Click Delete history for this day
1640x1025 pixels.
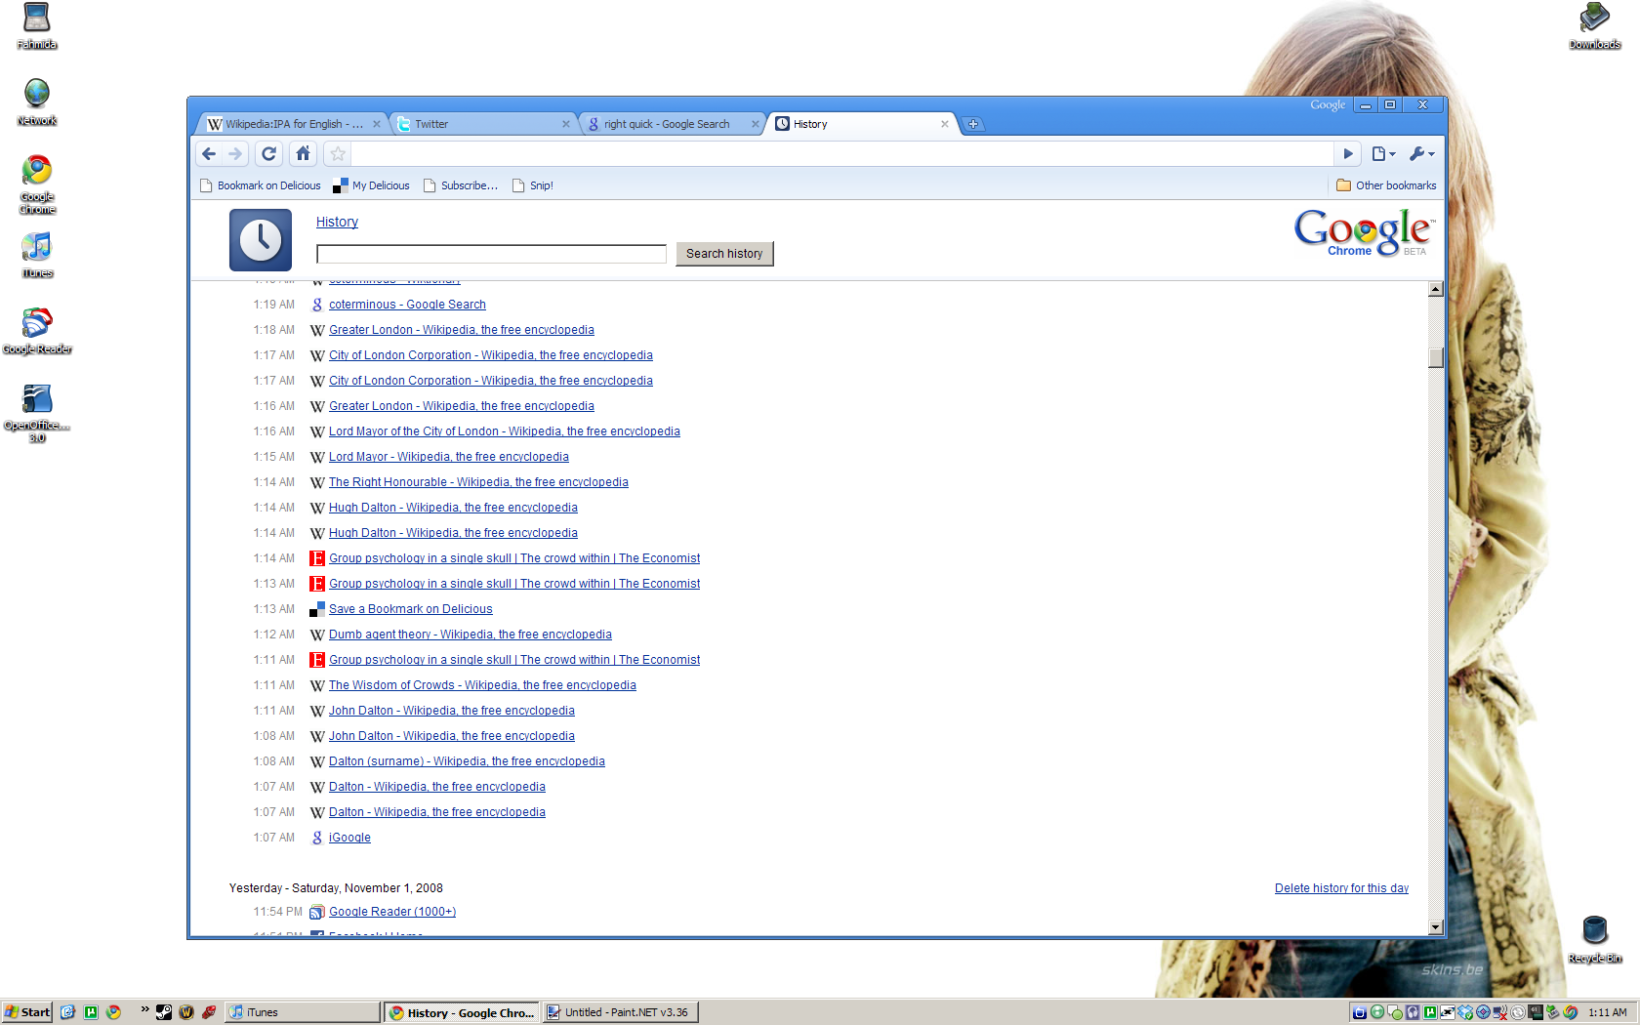(x=1341, y=888)
